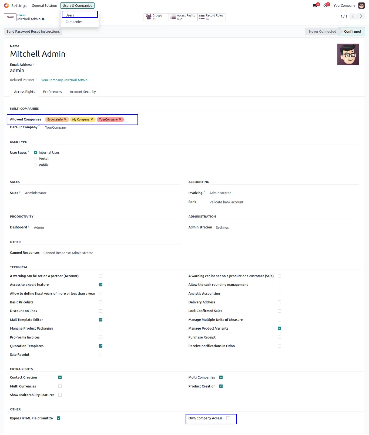Open the activities clock icon
The height and width of the screenshot is (435, 369).
click(x=326, y=5)
